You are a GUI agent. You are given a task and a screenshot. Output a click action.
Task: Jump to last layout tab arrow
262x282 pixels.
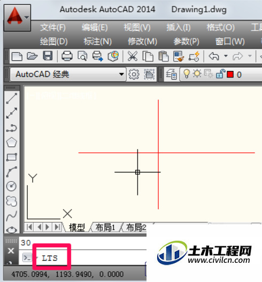pos(57,227)
